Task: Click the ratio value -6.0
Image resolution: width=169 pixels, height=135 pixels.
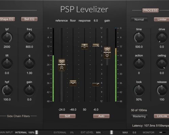Action: [96, 110]
